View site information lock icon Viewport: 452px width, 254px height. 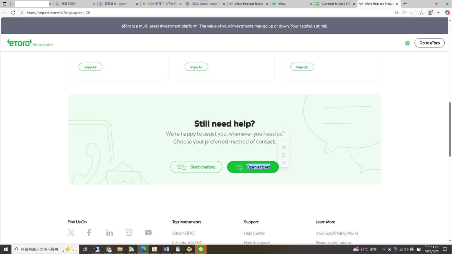click(x=22, y=13)
